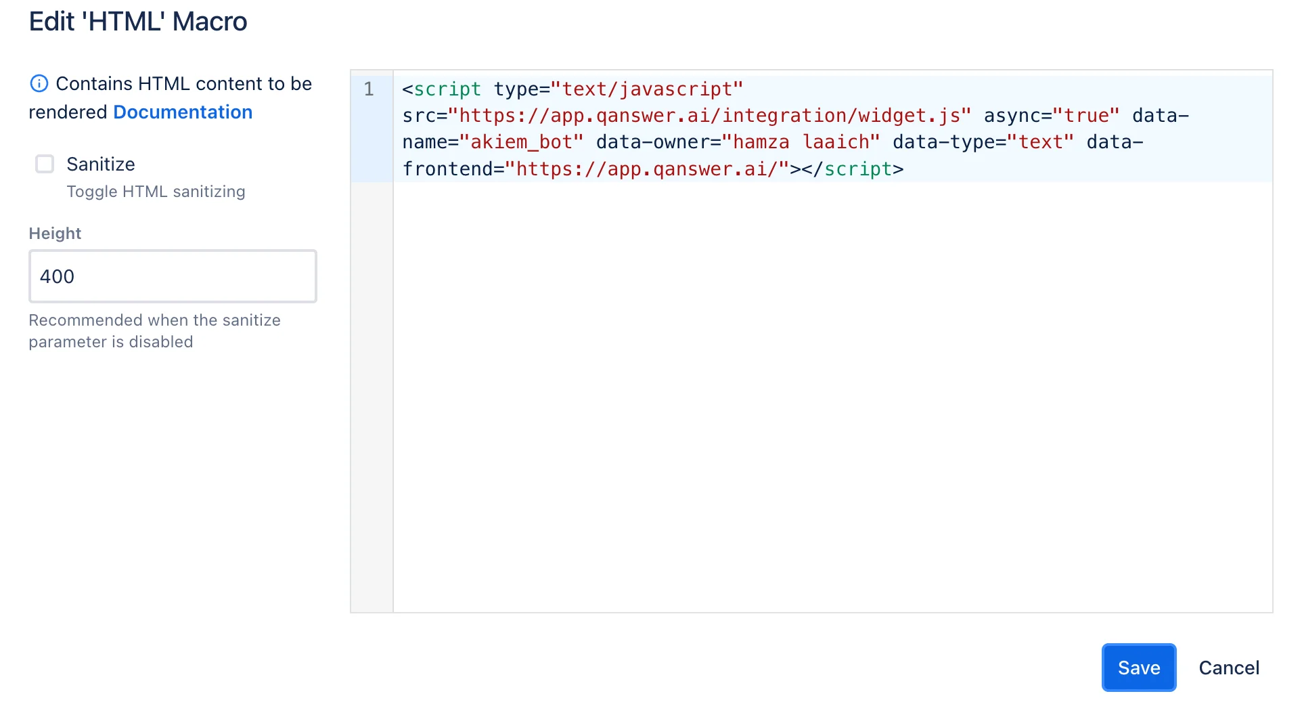Click the Height input field showing 400
This screenshot has width=1302, height=719.
click(173, 276)
